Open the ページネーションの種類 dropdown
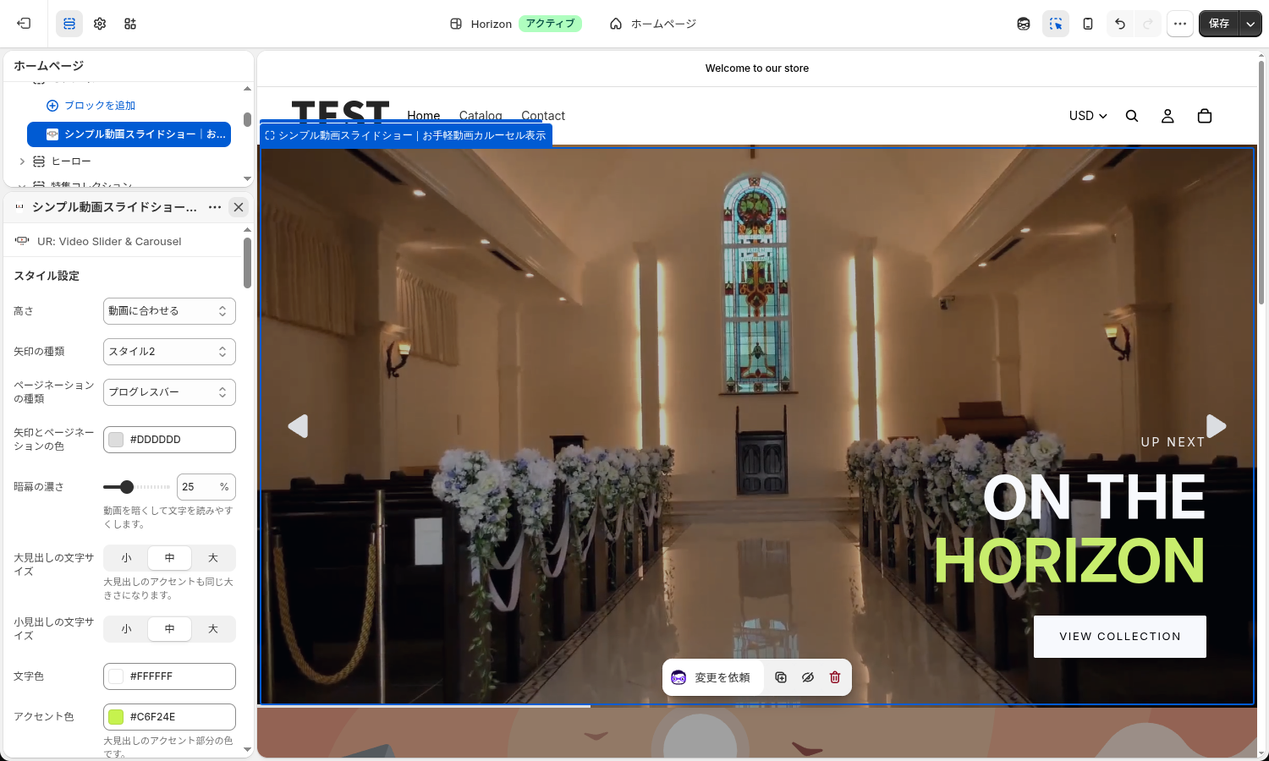Screen dimensions: 1269x761 (x=169, y=392)
